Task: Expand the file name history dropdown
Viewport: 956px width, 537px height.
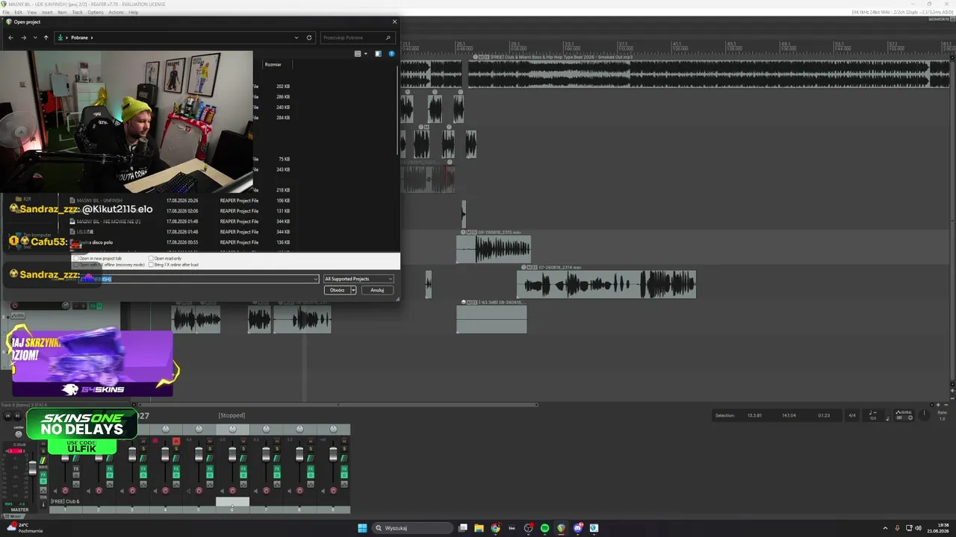Action: (316, 279)
